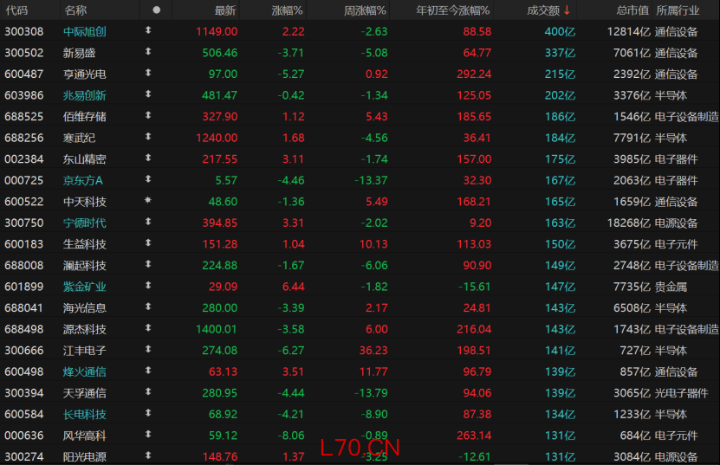Click the 代码 column header
720x465 pixels.
click(17, 10)
